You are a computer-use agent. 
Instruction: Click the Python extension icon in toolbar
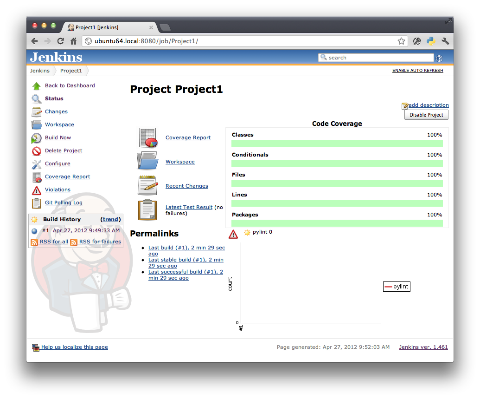tap(431, 41)
